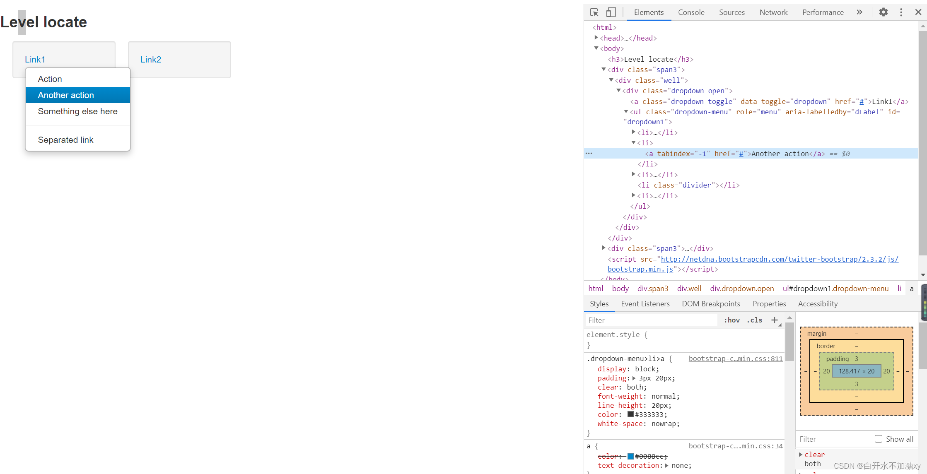This screenshot has width=927, height=474.
Task: Collapse the ul.dropdown-menu node
Action: click(x=626, y=111)
